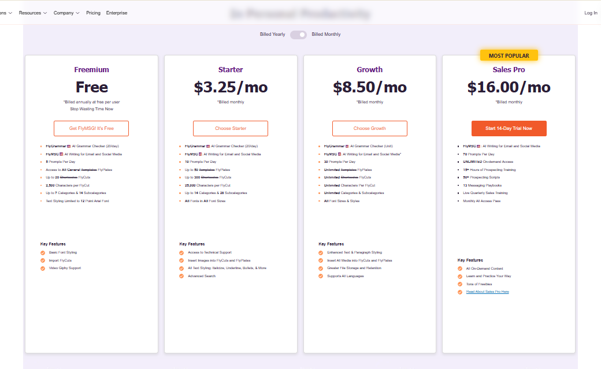Viewport: 601px width, 369px height.
Task: Click the $8.50/mo price text
Action: (x=369, y=87)
